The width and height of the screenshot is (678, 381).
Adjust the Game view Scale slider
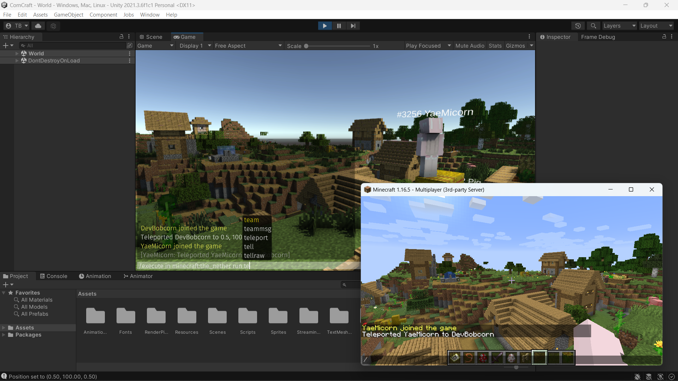click(x=306, y=46)
